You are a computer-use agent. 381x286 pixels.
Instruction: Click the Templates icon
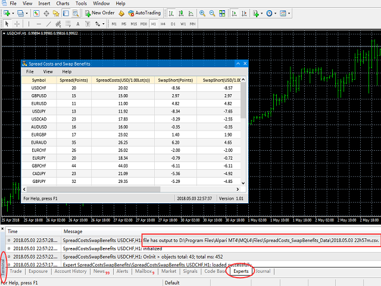click(x=283, y=13)
